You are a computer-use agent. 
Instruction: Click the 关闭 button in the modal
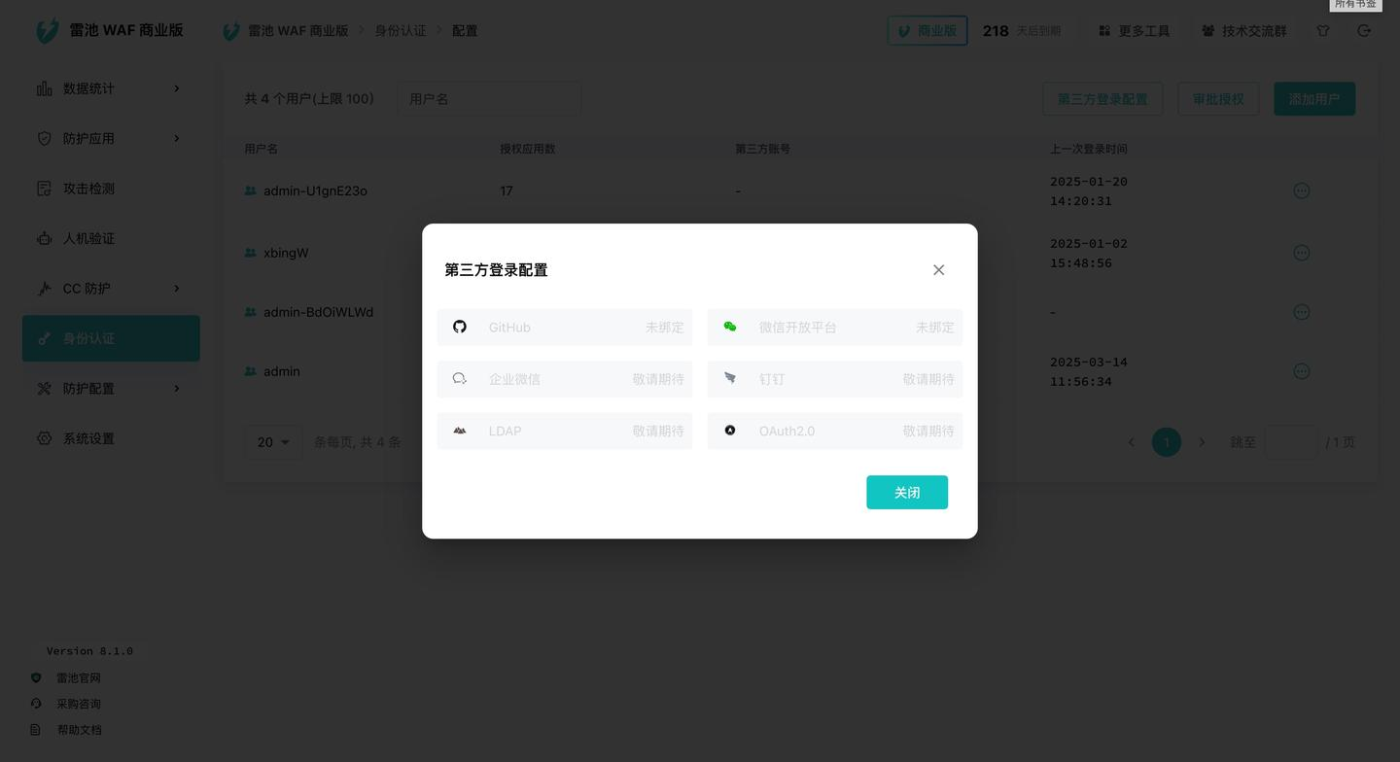[906, 492]
